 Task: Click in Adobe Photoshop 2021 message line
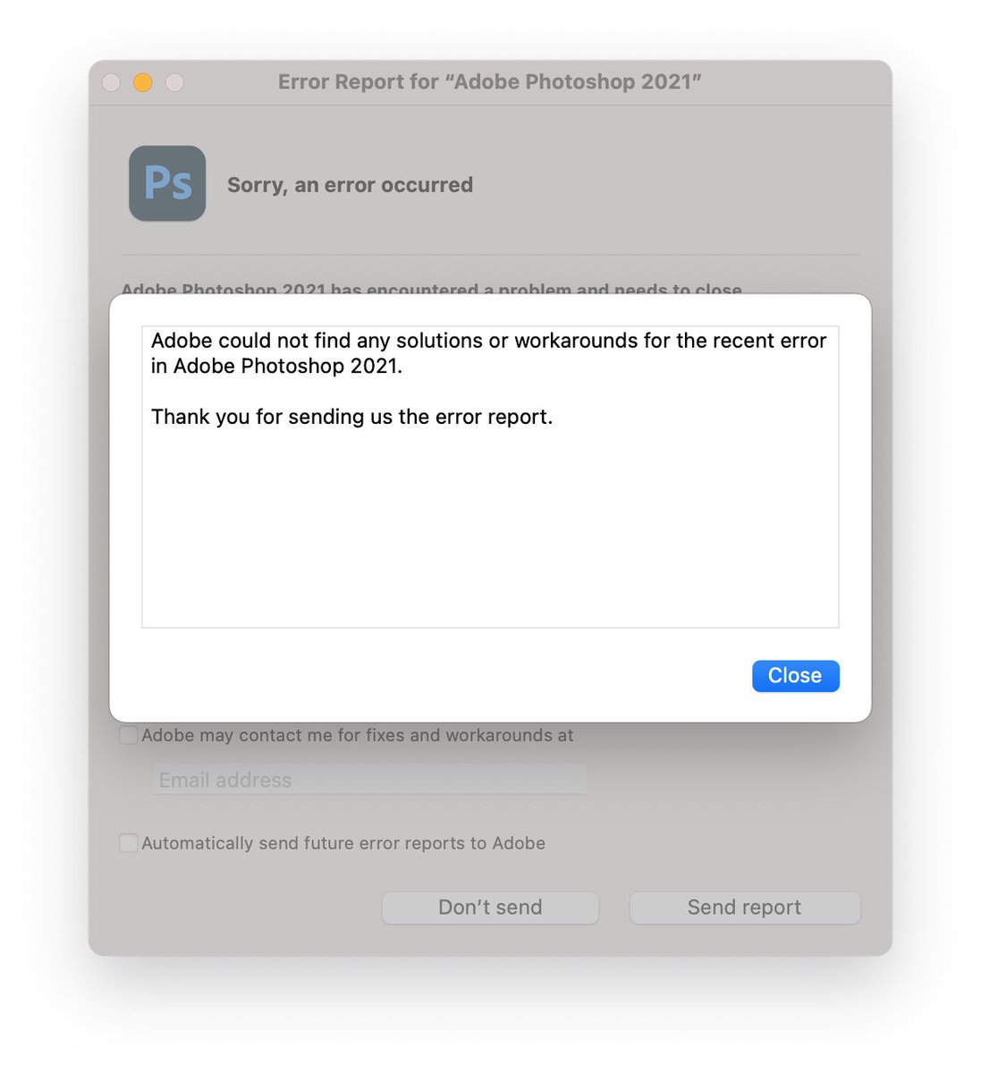click(x=277, y=366)
